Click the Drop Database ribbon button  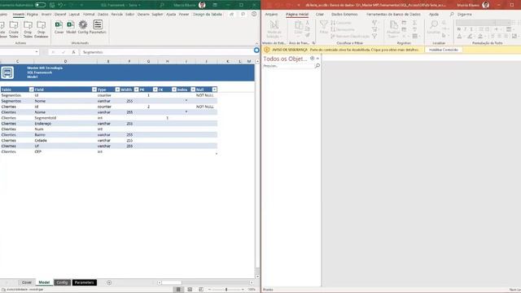[x=42, y=29]
